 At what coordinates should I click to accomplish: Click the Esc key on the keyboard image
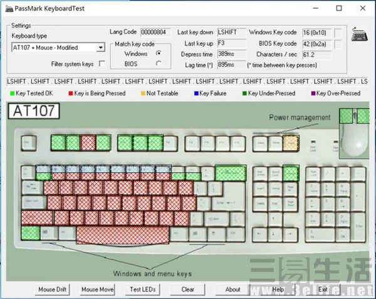tap(28, 143)
